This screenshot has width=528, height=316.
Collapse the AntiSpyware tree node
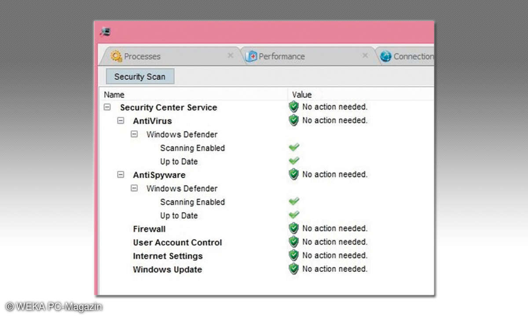pyautogui.click(x=121, y=175)
